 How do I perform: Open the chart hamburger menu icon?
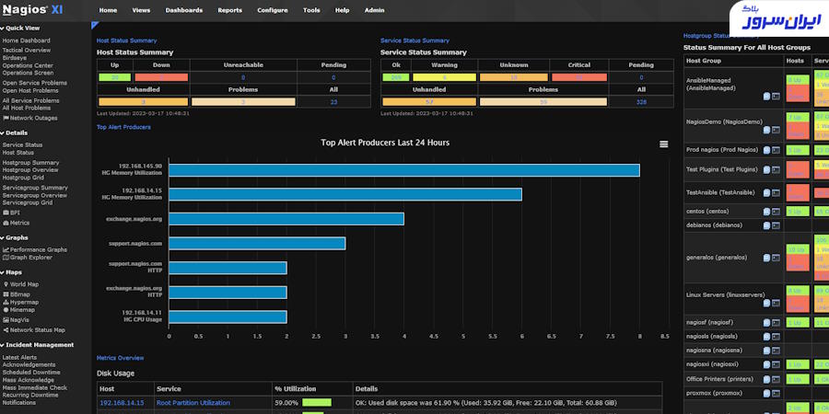[x=663, y=144]
